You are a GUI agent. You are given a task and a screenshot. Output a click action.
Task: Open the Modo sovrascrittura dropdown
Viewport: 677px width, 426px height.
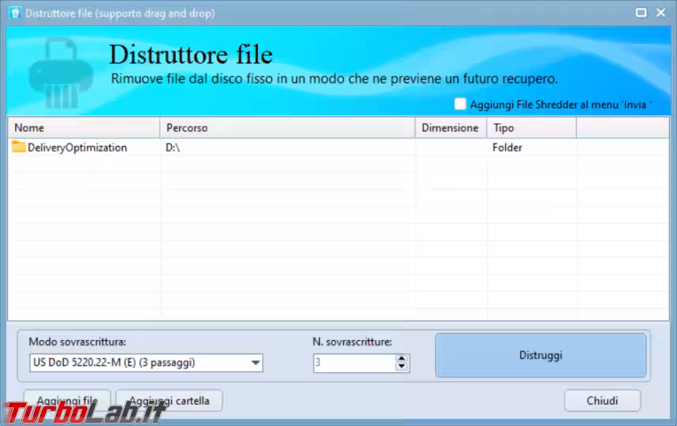click(145, 363)
